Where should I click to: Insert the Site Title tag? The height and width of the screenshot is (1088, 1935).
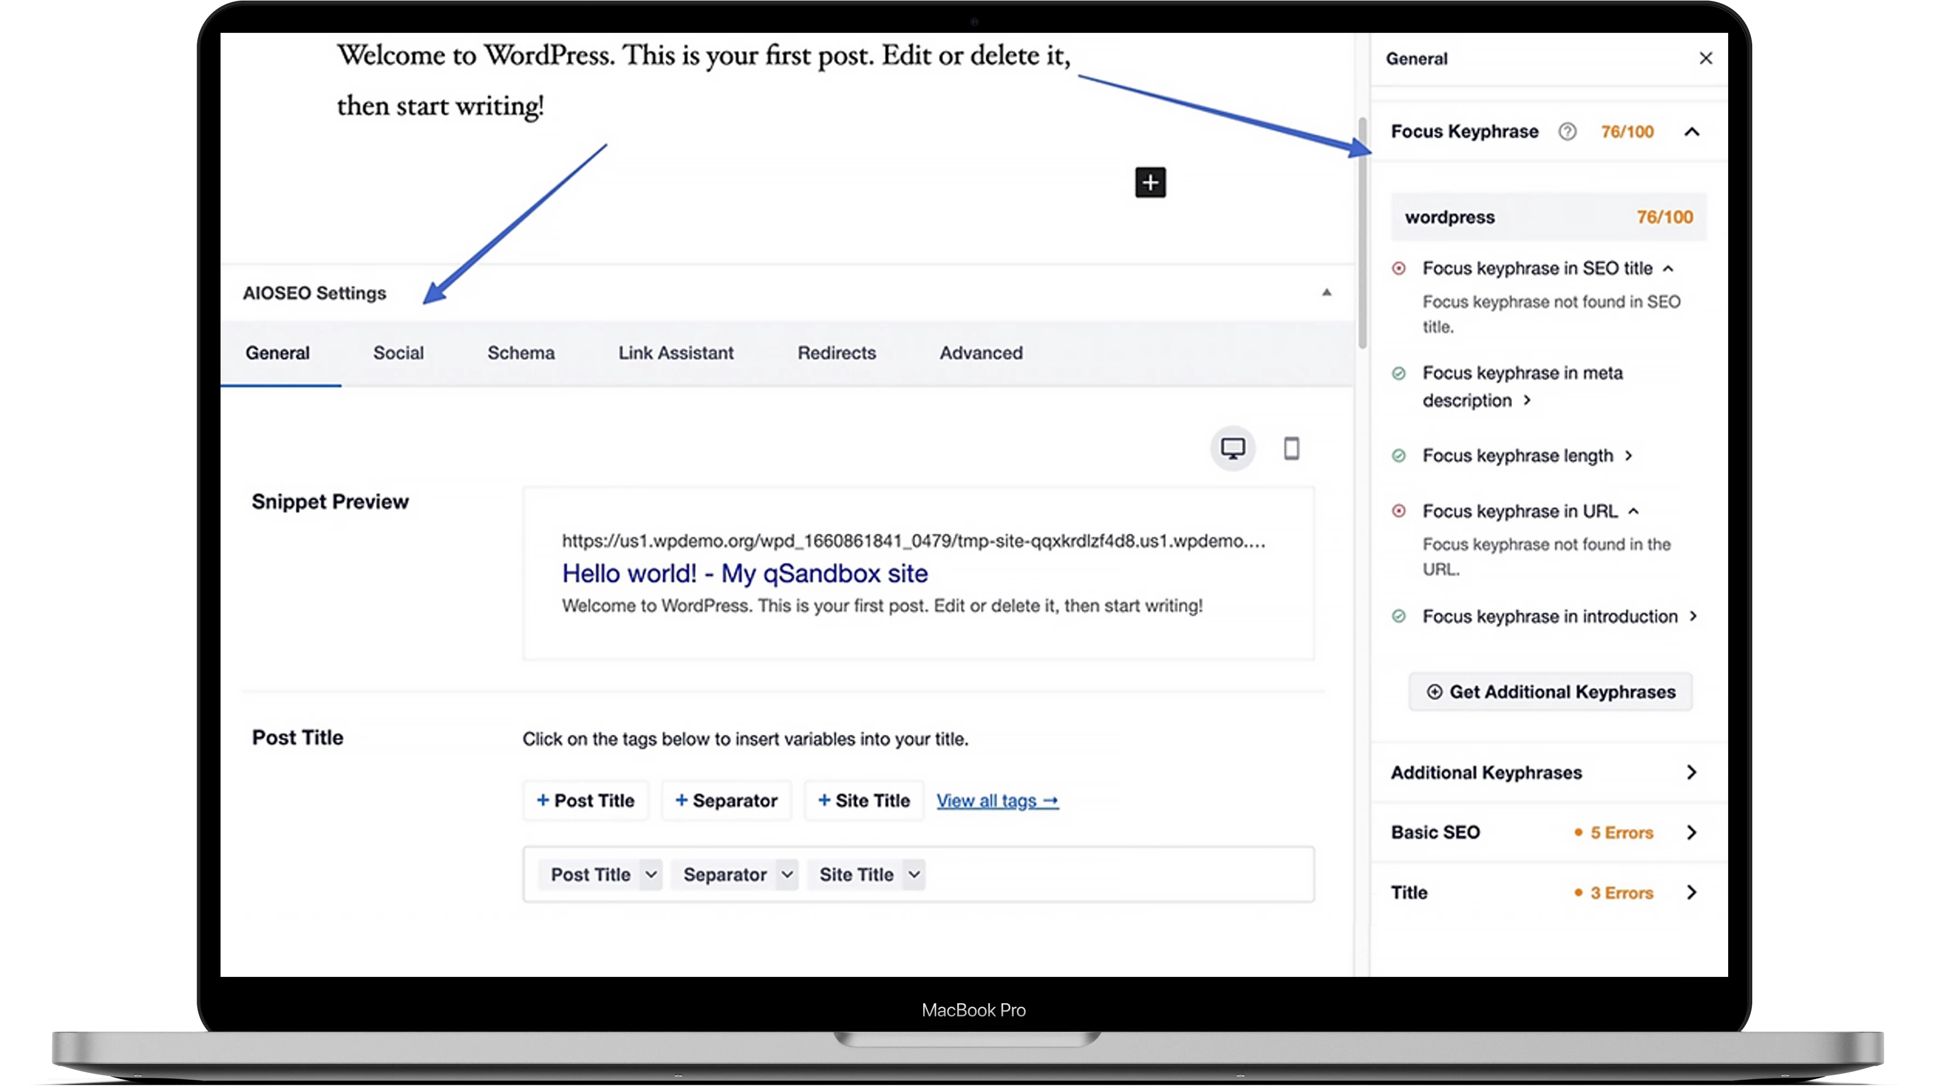tap(863, 800)
